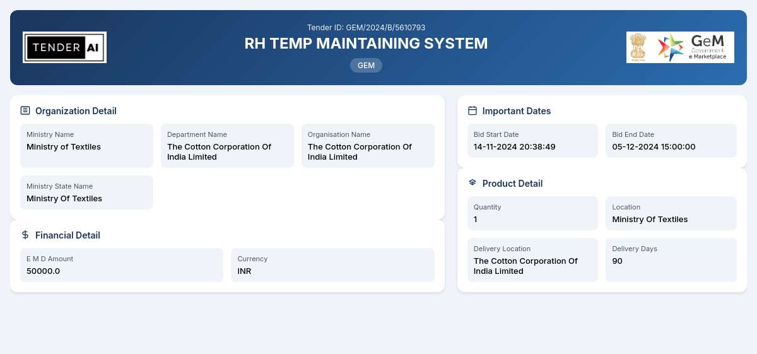Click the Department Name label
757x354 pixels.
pyautogui.click(x=197, y=134)
